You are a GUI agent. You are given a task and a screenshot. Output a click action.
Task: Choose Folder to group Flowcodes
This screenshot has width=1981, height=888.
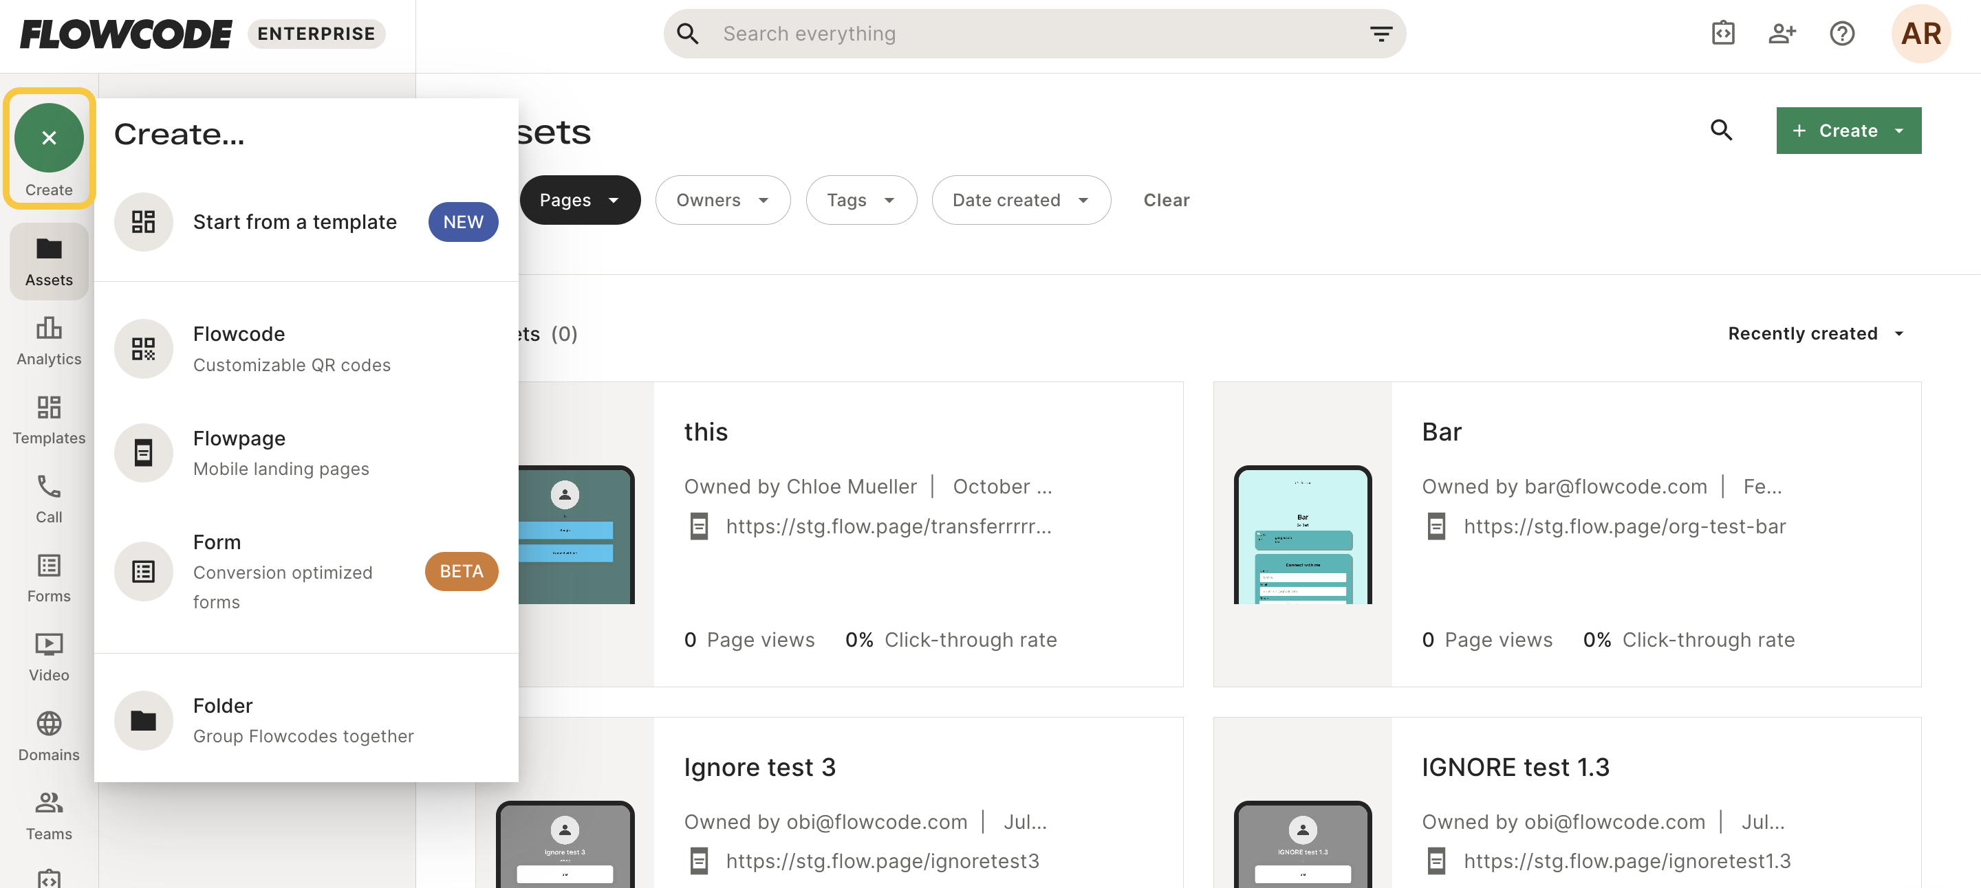(x=306, y=720)
